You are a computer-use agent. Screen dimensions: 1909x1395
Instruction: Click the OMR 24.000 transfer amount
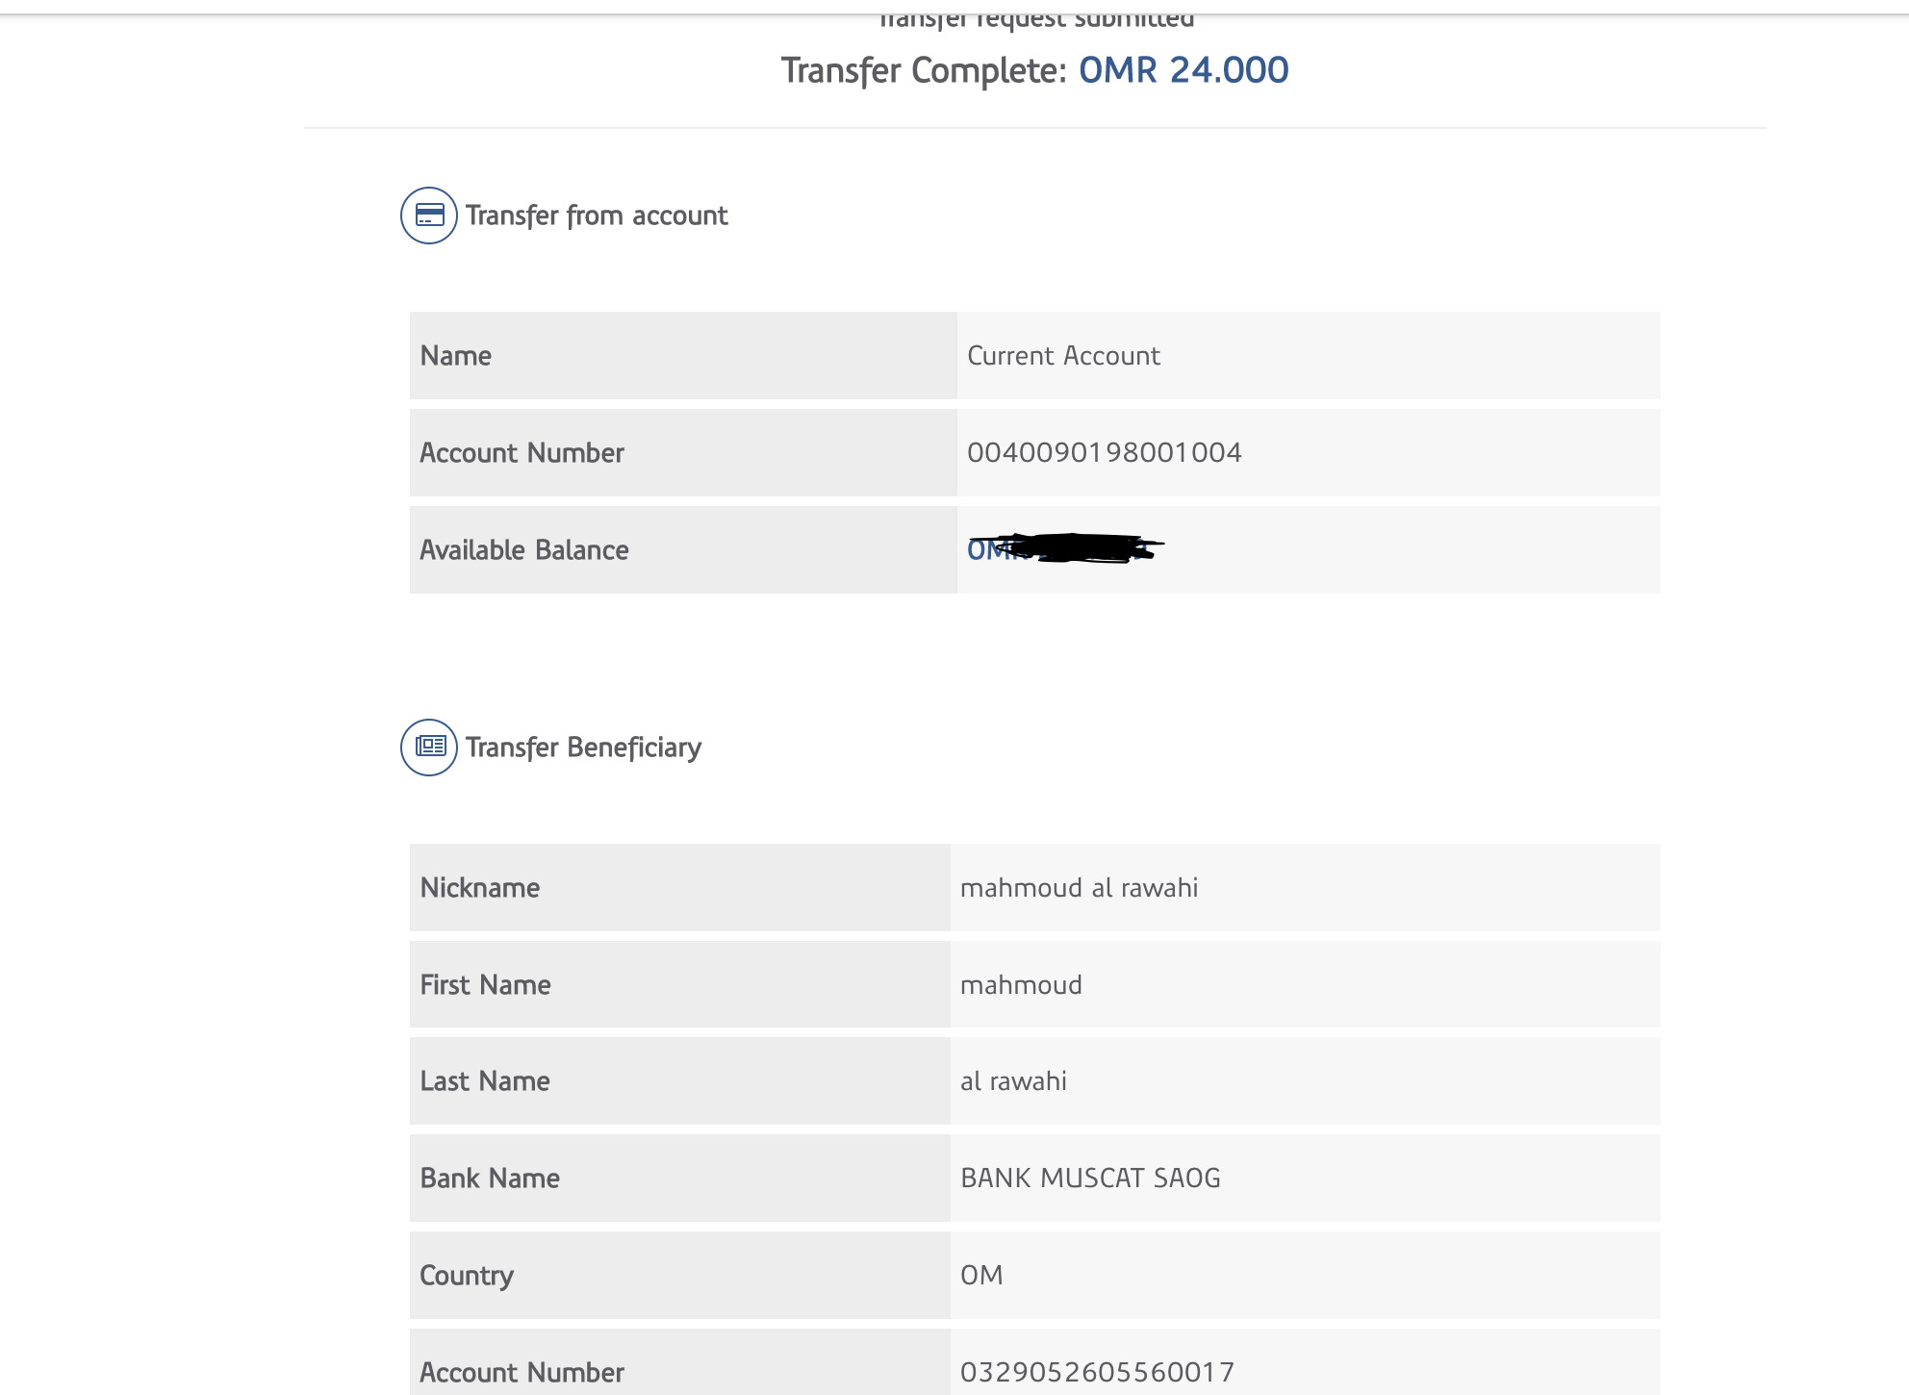tap(1184, 70)
